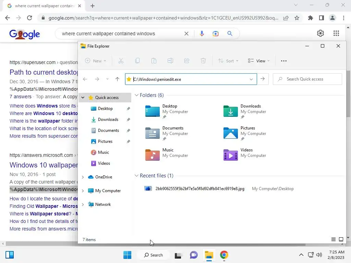Click 'Finding Old Wallpaper' link
351x263 pixels.
(44, 206)
